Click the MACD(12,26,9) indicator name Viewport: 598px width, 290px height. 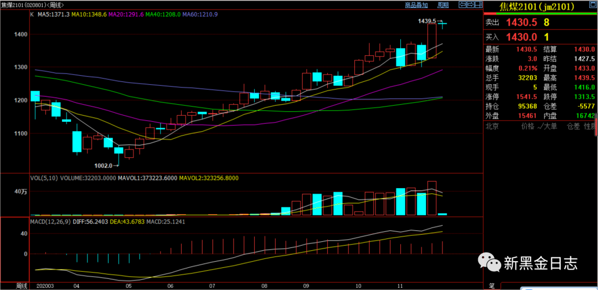[50, 221]
